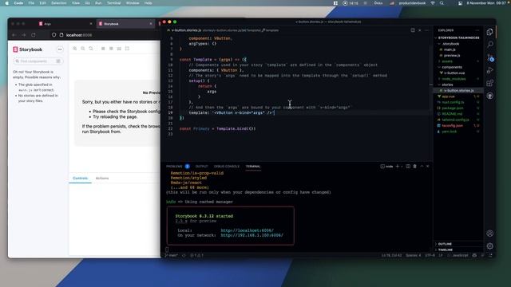This screenshot has height=287, width=511.
Task: Click JavaScript language mode in status bar
Action: (460, 255)
